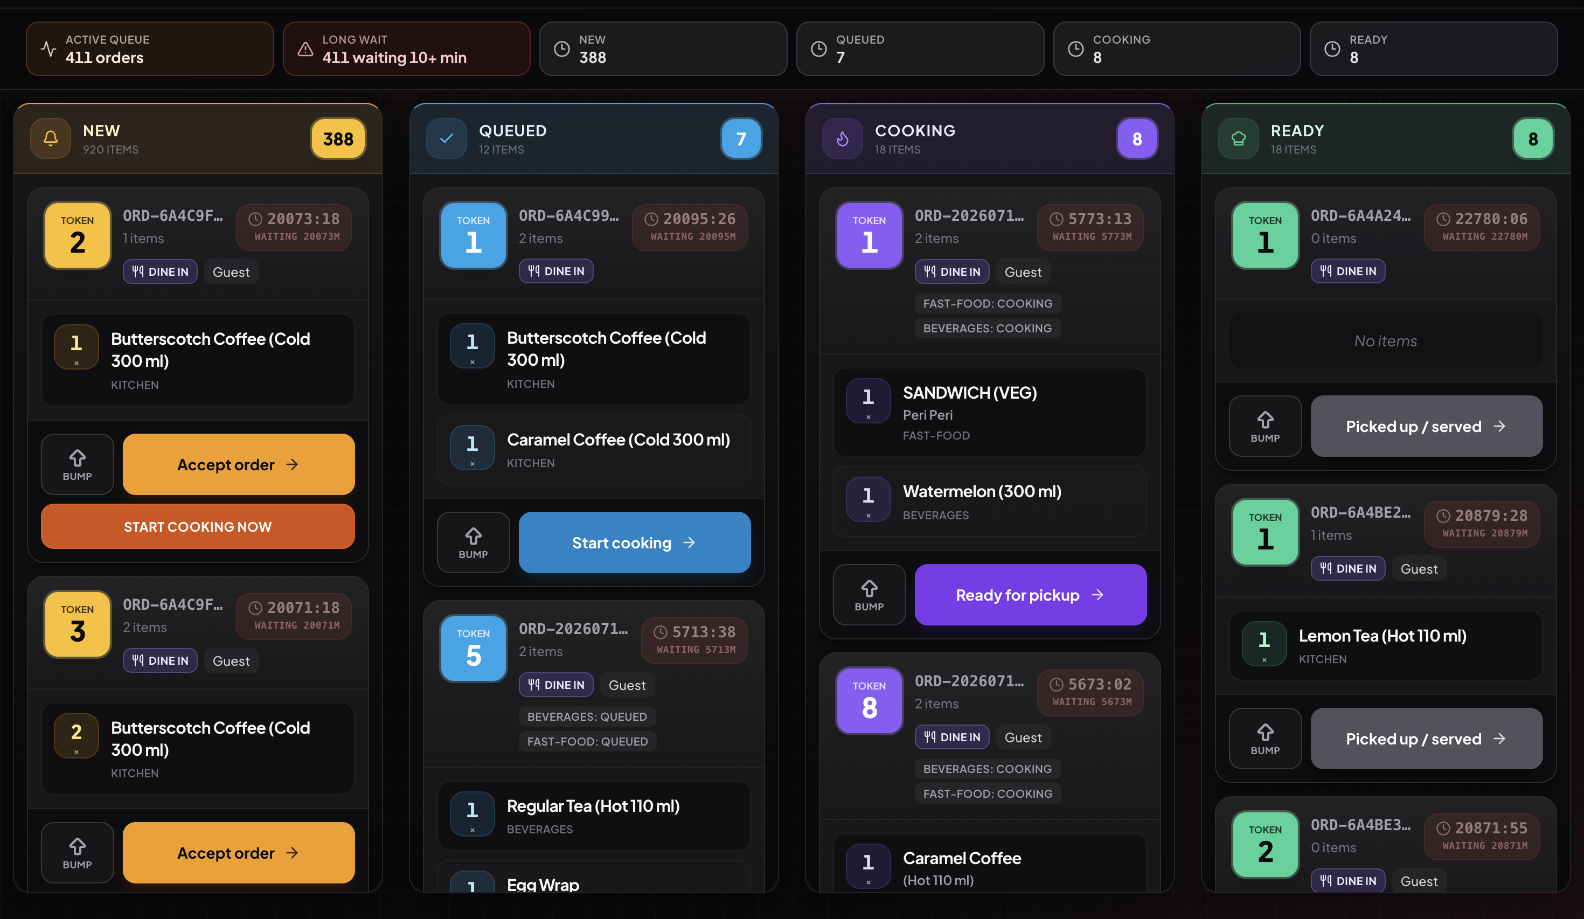Viewport: 1584px width, 919px height.
Task: Click the flame icon in COOKING column header
Action: (843, 138)
